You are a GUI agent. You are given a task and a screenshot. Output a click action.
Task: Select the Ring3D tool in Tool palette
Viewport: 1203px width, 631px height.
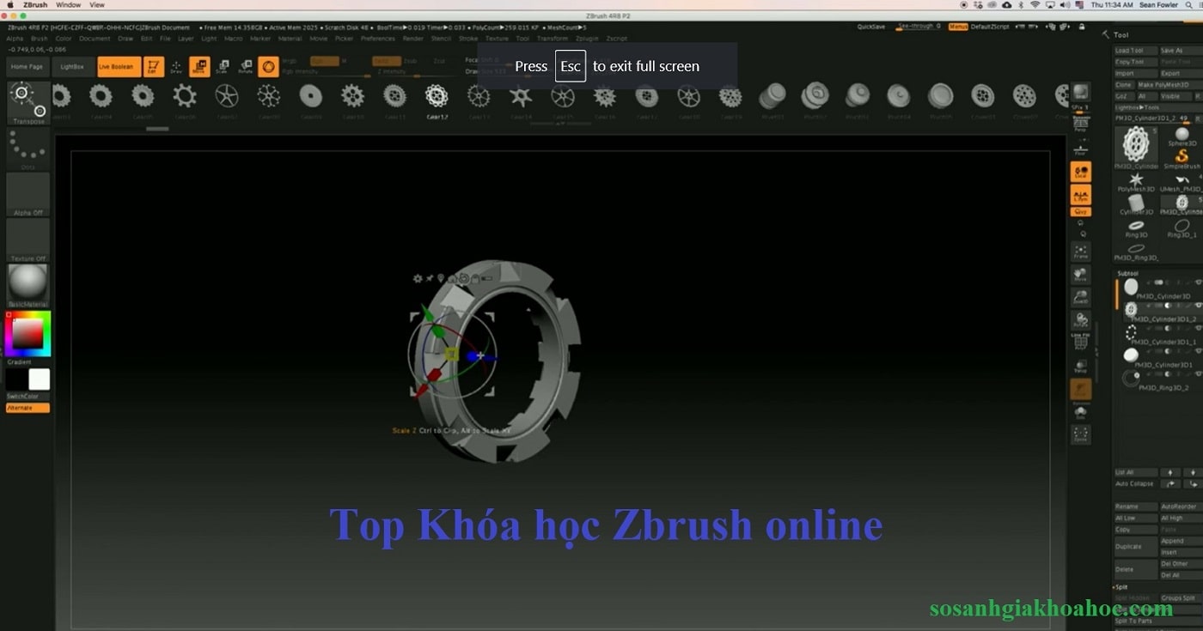click(1134, 225)
